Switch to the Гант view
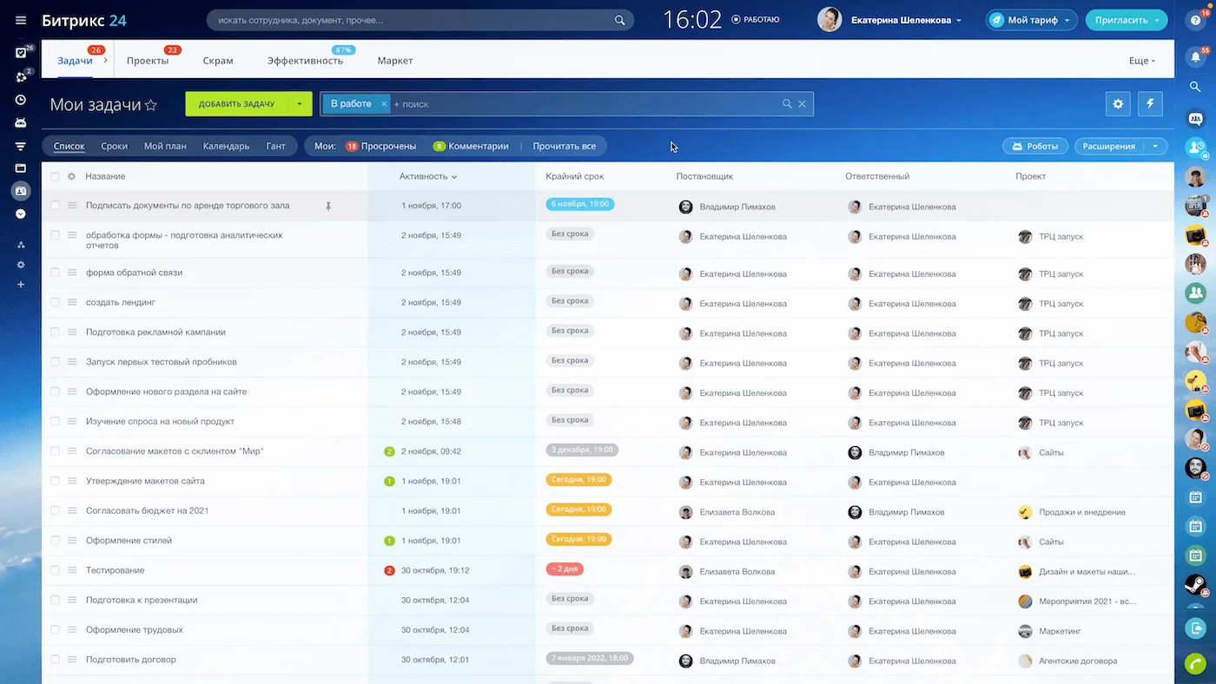This screenshot has width=1216, height=684. (x=275, y=147)
